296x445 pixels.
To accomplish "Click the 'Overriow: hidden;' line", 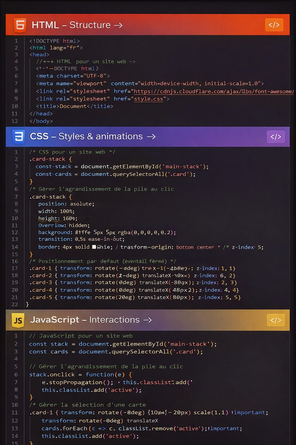I will (x=64, y=225).
